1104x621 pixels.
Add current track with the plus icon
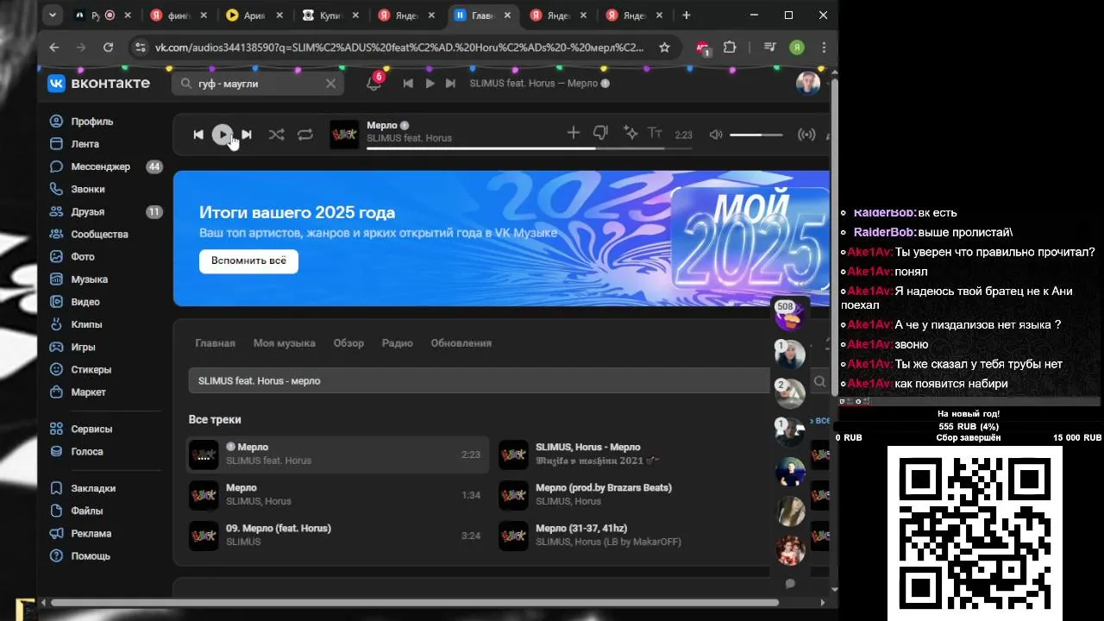pos(574,133)
